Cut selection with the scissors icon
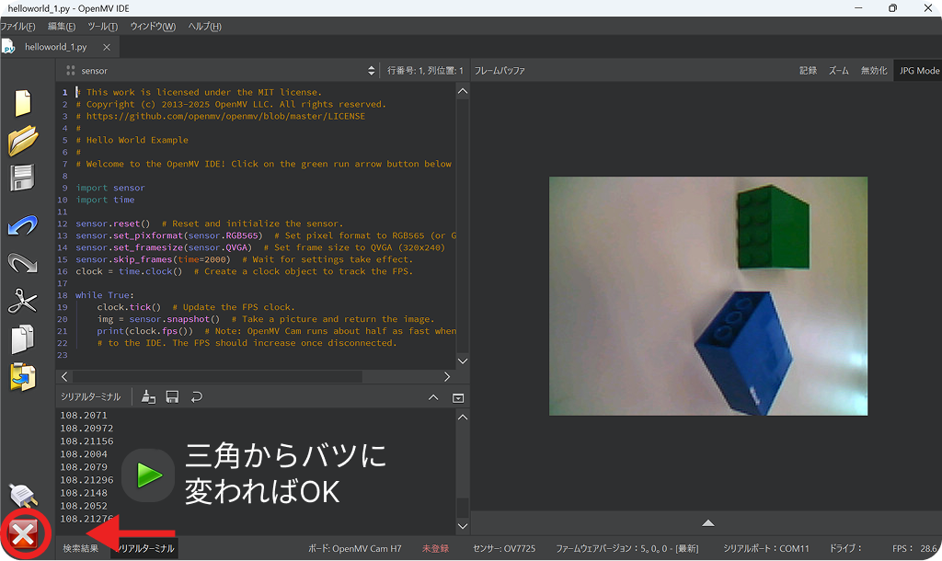The width and height of the screenshot is (942, 561). [23, 301]
